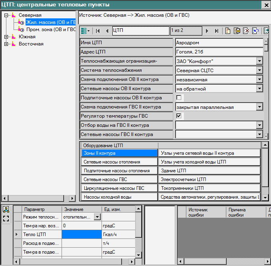Uncheck Регулятор температуры ГВС checkbox
This screenshot has width=271, height=266.
pyautogui.click(x=179, y=116)
